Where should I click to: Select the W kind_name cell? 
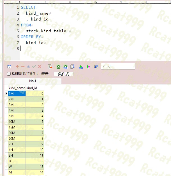coord(17,166)
